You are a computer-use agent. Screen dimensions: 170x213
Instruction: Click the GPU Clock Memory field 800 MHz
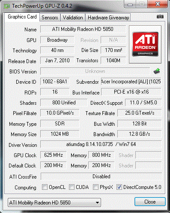[x=101, y=155]
